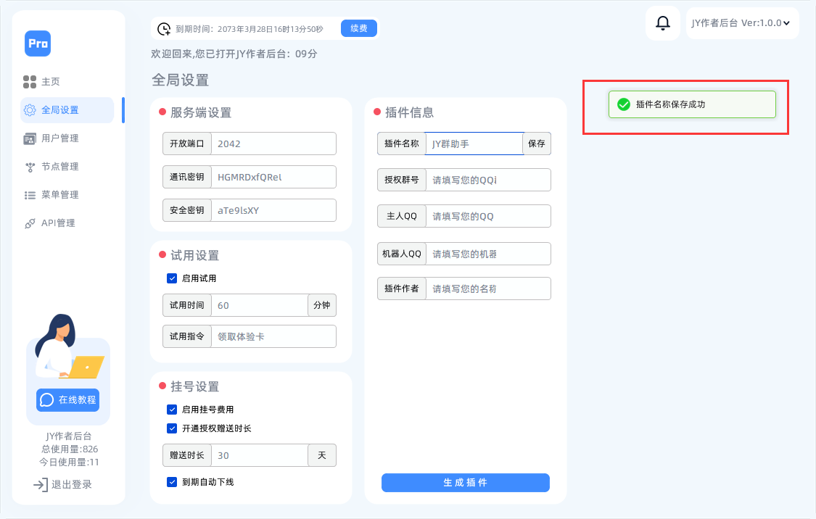Toggle 到期自动下线 off
Image resolution: width=816 pixels, height=519 pixels.
point(172,481)
